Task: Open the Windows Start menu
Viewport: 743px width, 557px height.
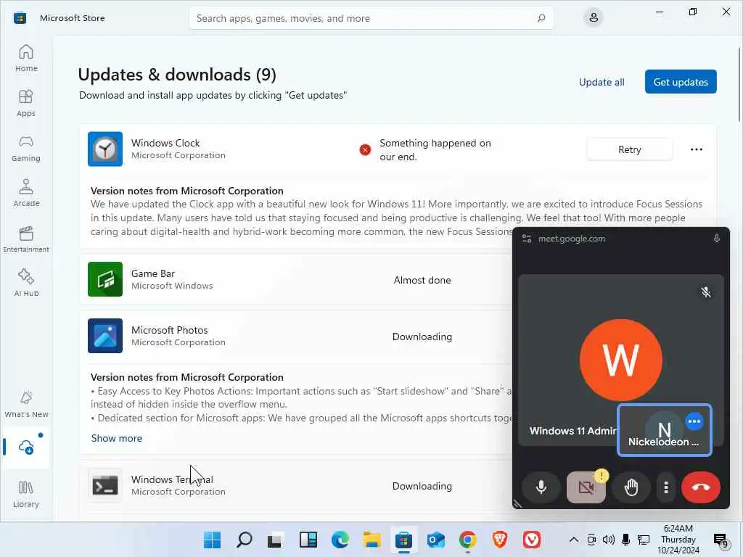Action: pos(212,540)
